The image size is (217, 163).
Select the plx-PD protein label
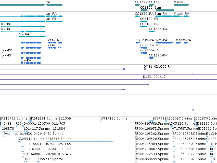tap(7, 50)
